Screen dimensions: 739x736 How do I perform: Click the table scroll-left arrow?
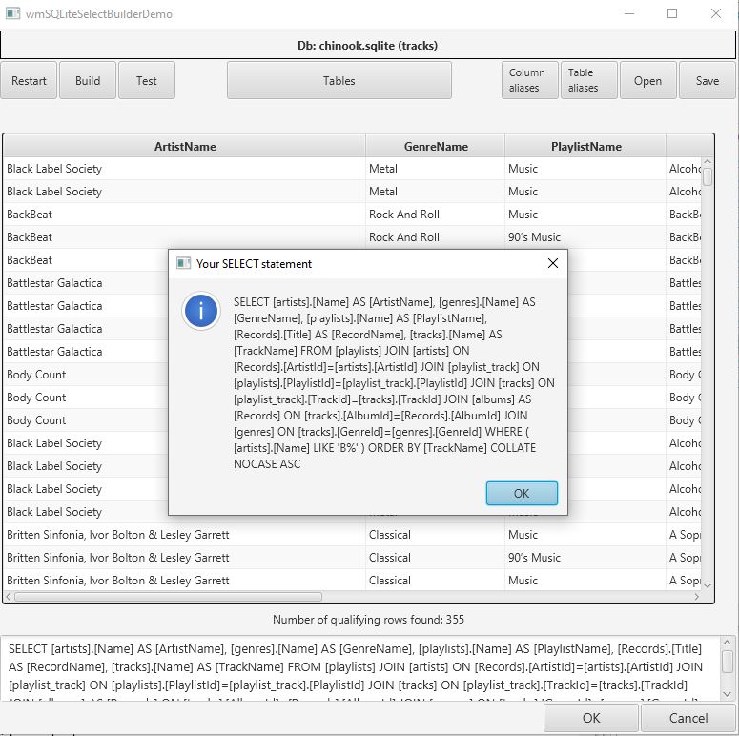pyautogui.click(x=8, y=597)
